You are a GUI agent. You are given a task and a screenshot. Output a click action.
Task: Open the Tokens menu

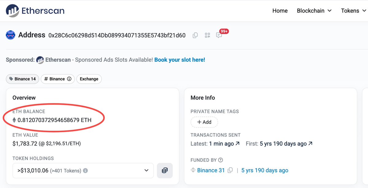click(354, 11)
